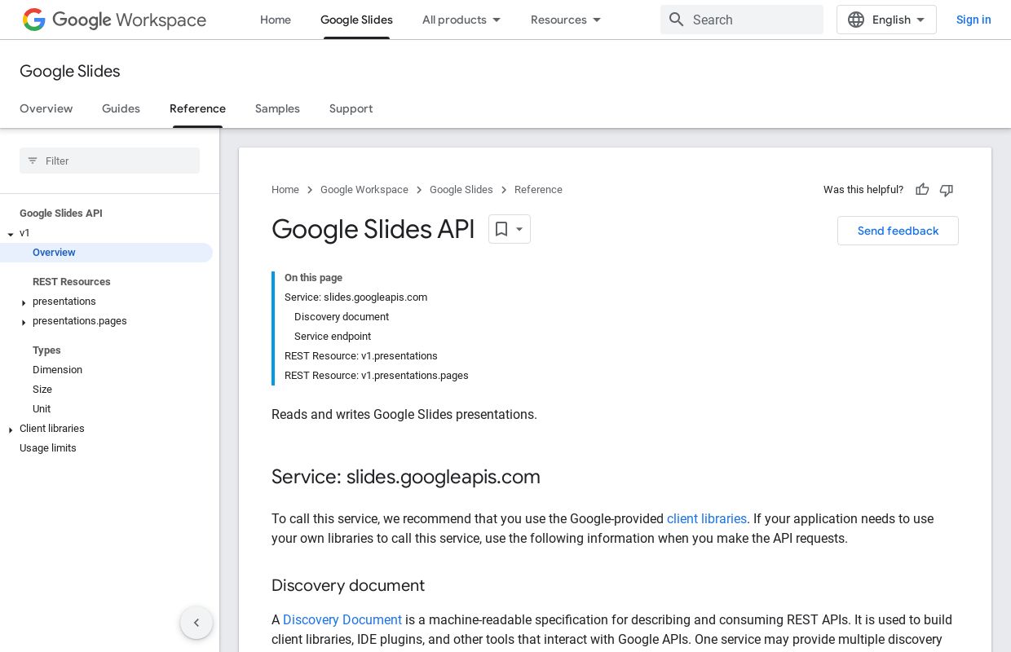Expand the presentations tree item
The image size is (1011, 652).
pos(24,302)
